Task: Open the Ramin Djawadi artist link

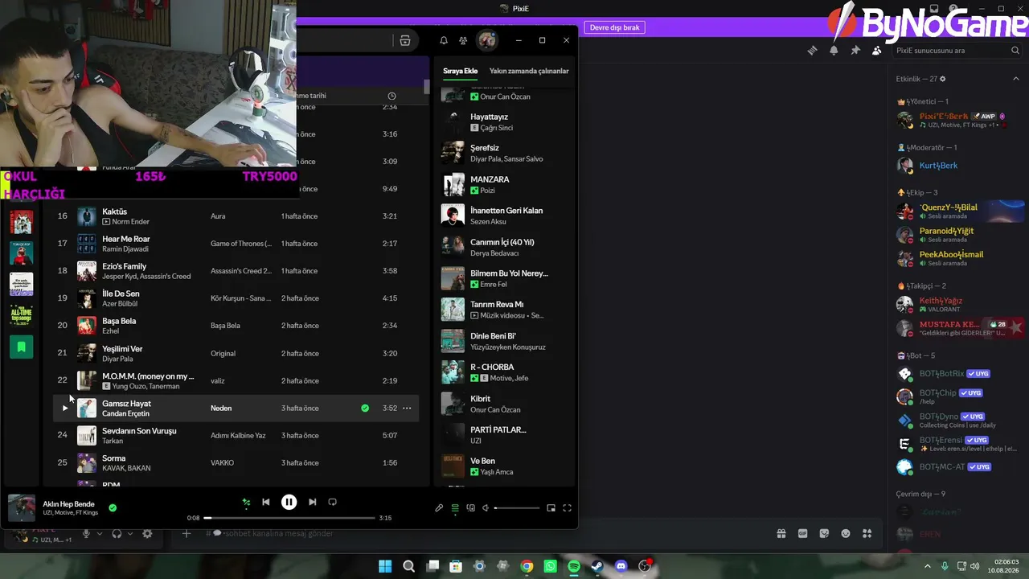Action: (125, 249)
